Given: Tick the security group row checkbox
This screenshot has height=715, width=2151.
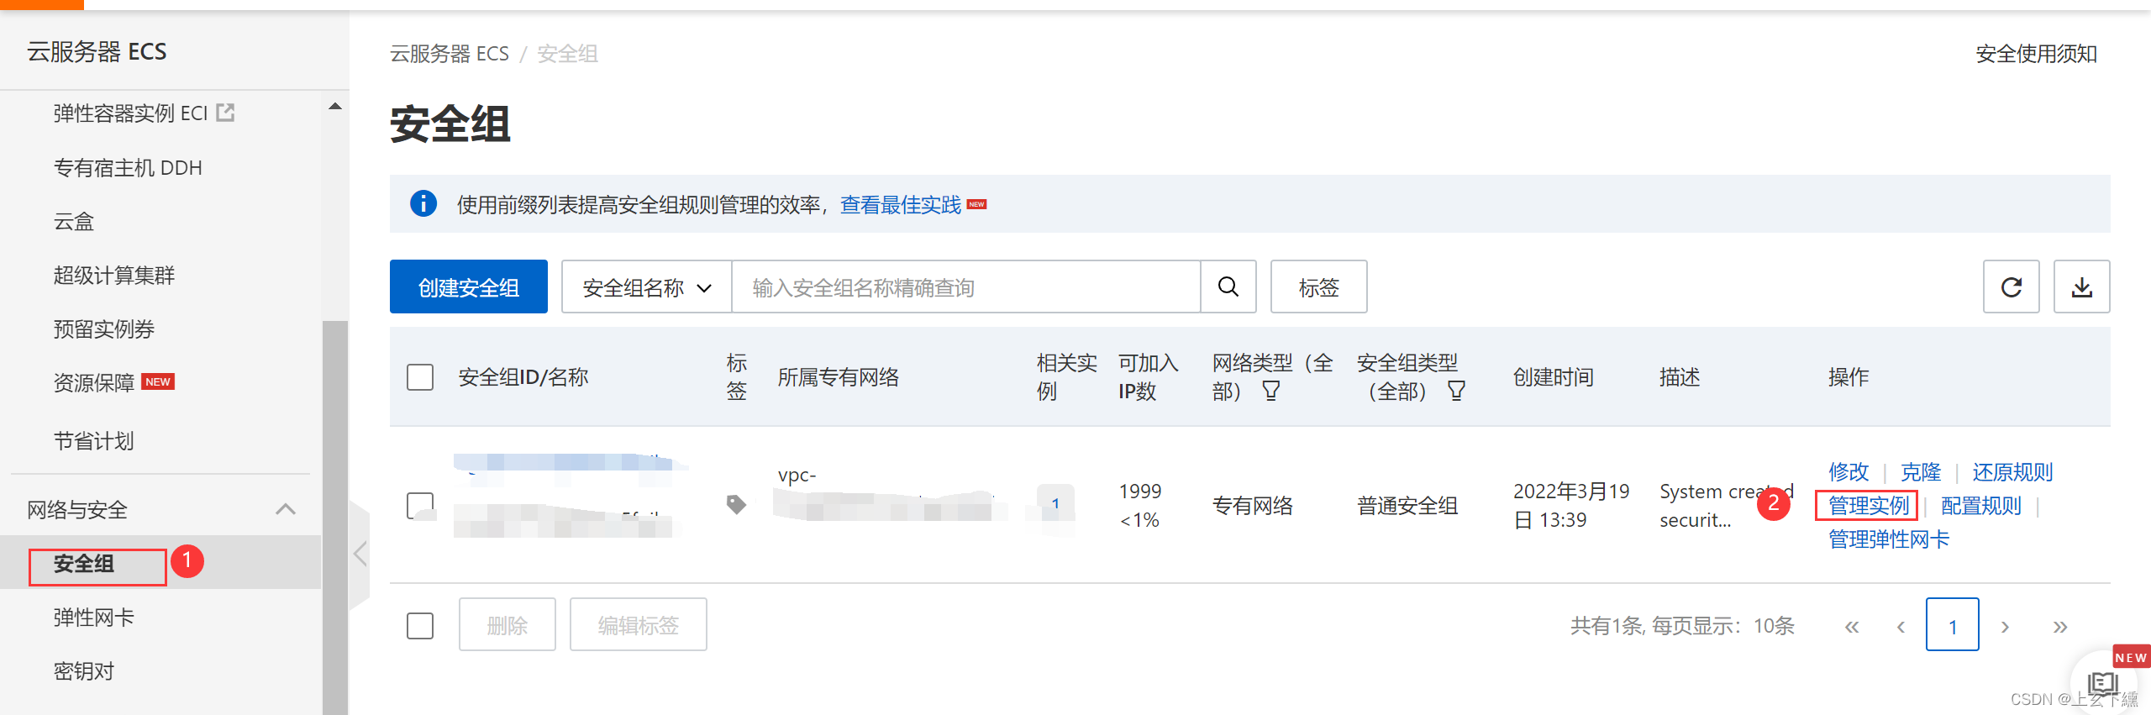Looking at the screenshot, I should [420, 505].
